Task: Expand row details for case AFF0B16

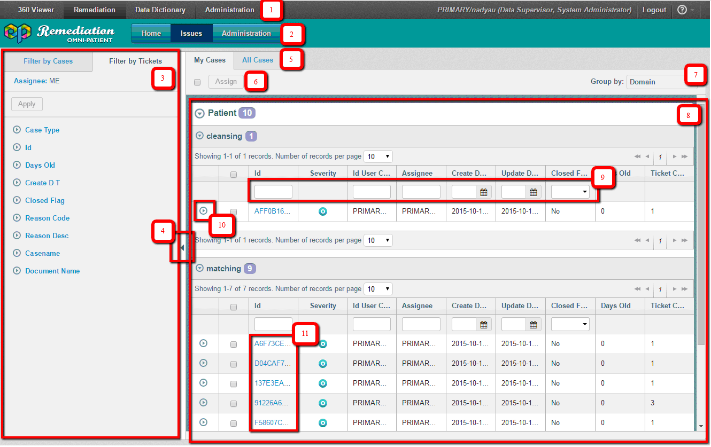Action: (x=203, y=211)
